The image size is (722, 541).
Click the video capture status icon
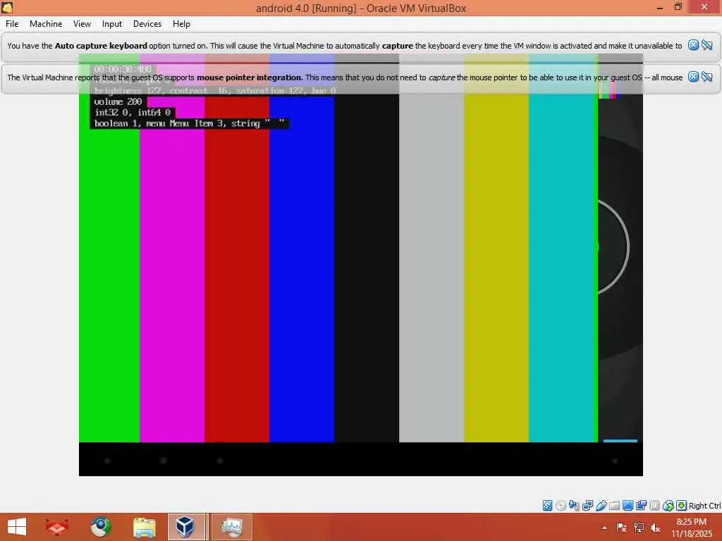641,506
